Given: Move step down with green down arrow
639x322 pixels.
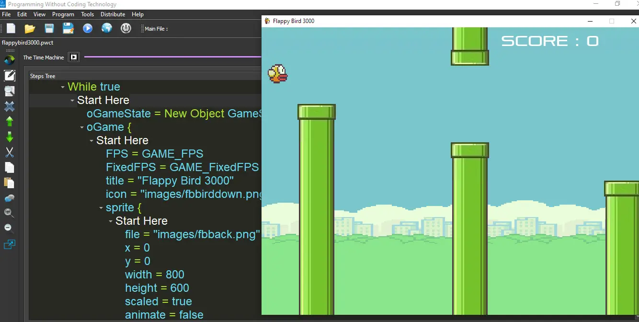Looking at the screenshot, I should click(10, 137).
